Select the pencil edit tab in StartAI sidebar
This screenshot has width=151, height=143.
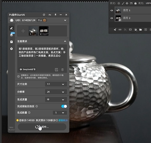point(12,28)
